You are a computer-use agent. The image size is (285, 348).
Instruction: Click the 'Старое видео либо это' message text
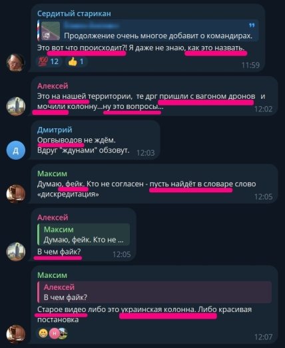78,309
